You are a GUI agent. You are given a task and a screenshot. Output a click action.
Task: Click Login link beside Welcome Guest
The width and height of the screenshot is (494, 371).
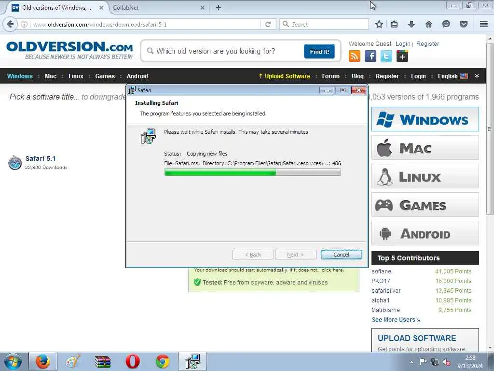pos(403,44)
